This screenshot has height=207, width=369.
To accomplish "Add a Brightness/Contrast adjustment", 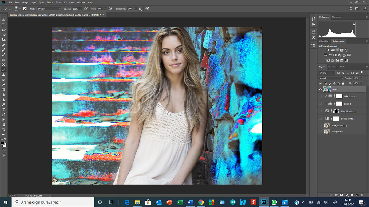I will (x=328, y=50).
